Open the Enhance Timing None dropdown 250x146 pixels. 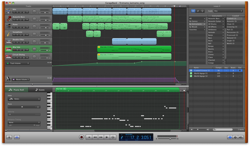24,122
